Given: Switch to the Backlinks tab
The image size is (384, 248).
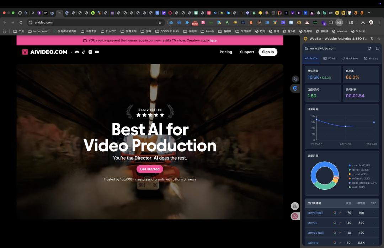Looking at the screenshot, I should [x=350, y=59].
